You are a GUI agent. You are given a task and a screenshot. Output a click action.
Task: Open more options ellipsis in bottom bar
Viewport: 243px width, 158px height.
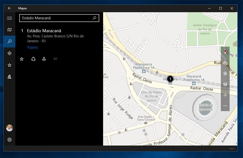231,149
